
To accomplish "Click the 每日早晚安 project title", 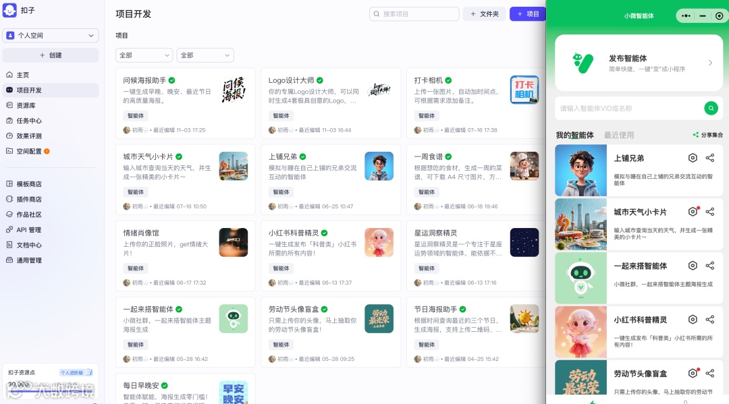I will 141,385.
